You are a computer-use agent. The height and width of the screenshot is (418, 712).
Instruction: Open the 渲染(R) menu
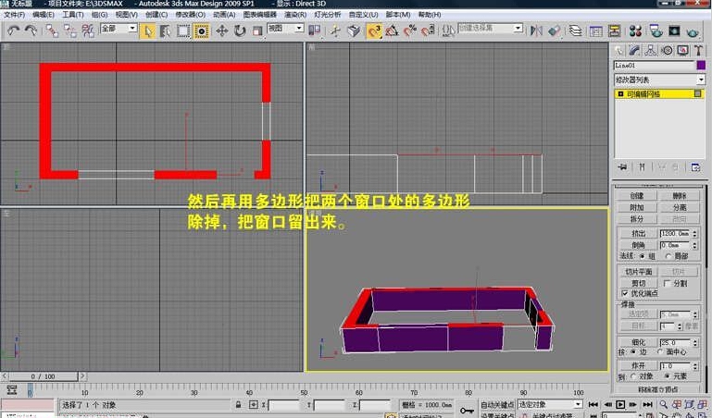coord(295,15)
